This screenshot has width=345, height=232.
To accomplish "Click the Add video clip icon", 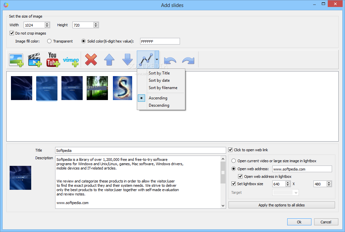I will (35, 60).
